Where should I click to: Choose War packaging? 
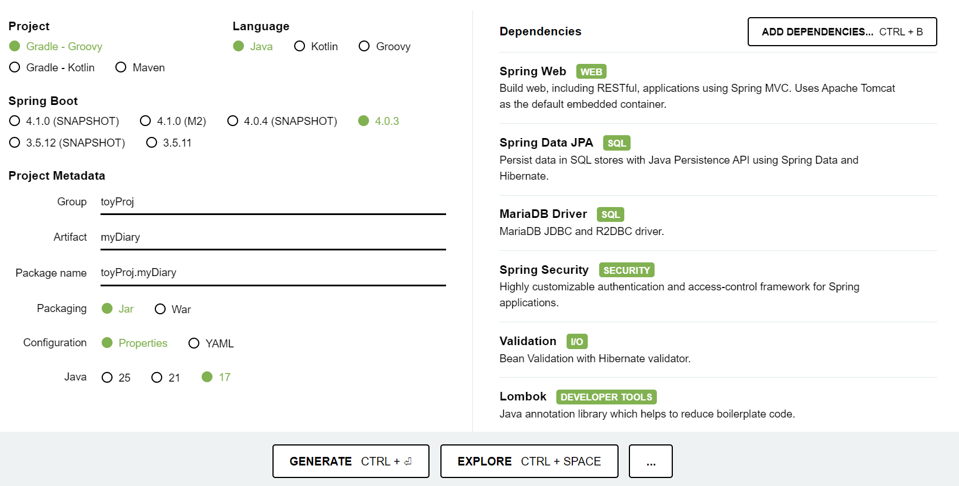173,309
